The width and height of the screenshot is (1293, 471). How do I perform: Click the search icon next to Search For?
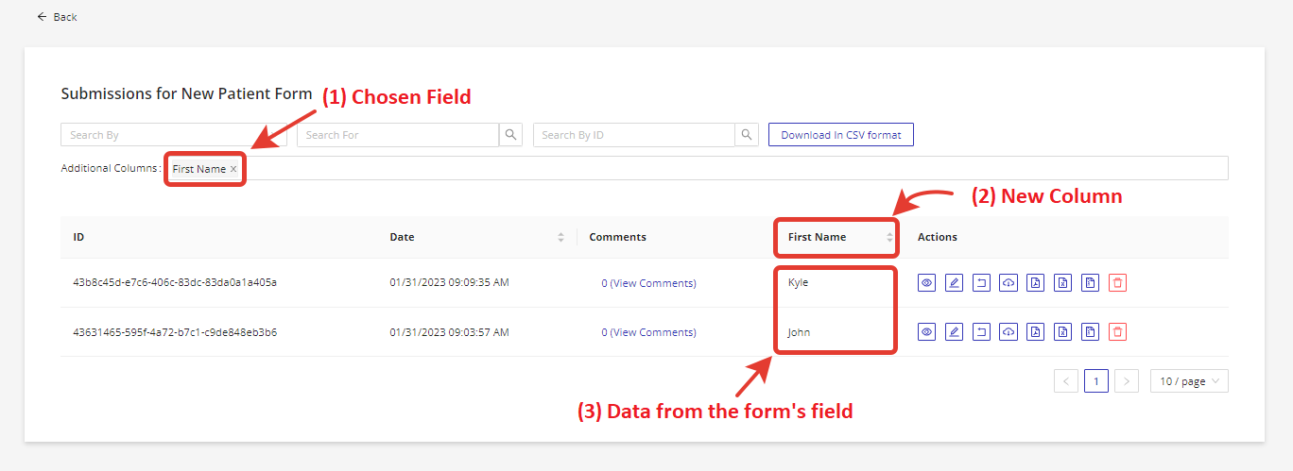pyautogui.click(x=511, y=135)
